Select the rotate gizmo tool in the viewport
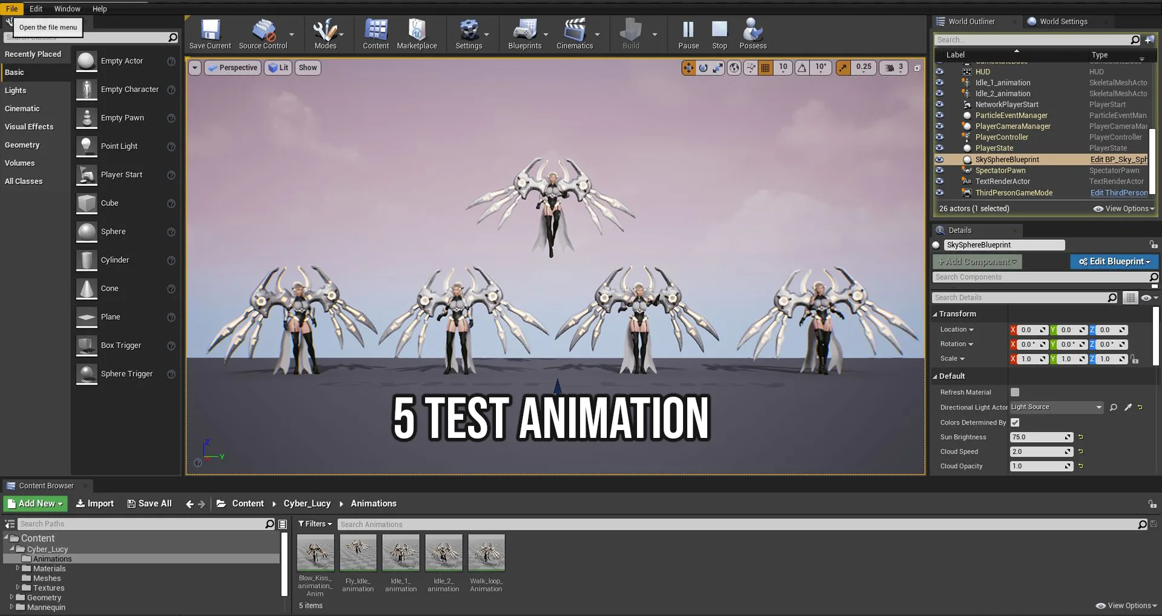Image resolution: width=1162 pixels, height=616 pixels. (x=703, y=68)
